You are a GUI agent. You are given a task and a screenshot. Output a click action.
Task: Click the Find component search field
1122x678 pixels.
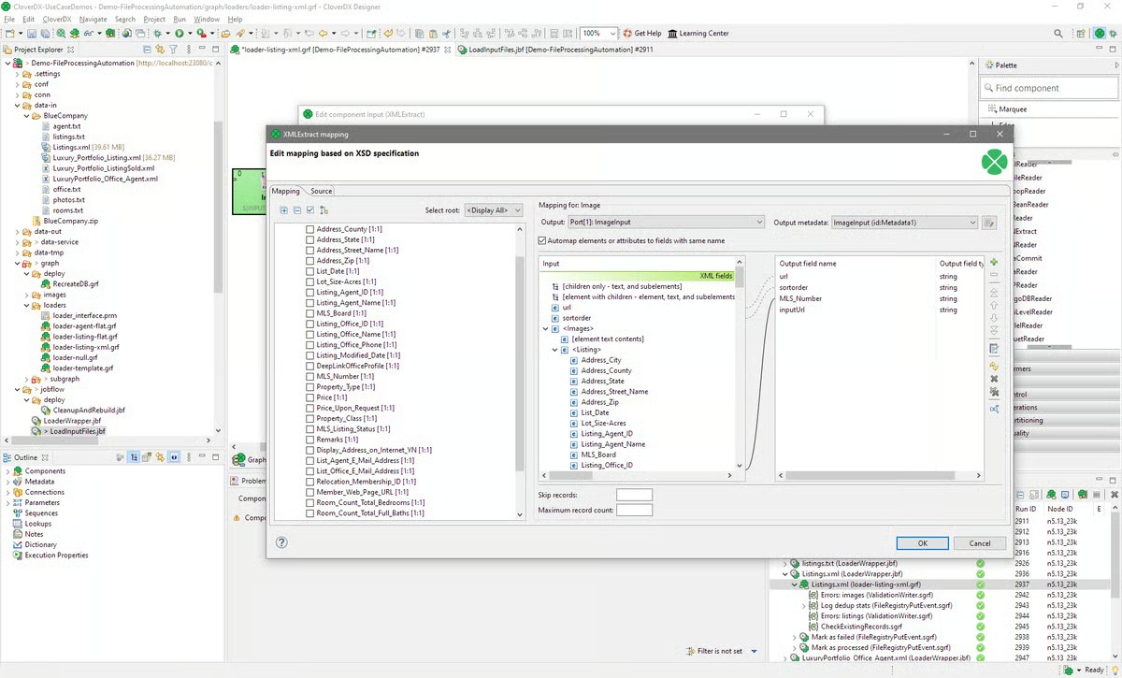pyautogui.click(x=1048, y=88)
